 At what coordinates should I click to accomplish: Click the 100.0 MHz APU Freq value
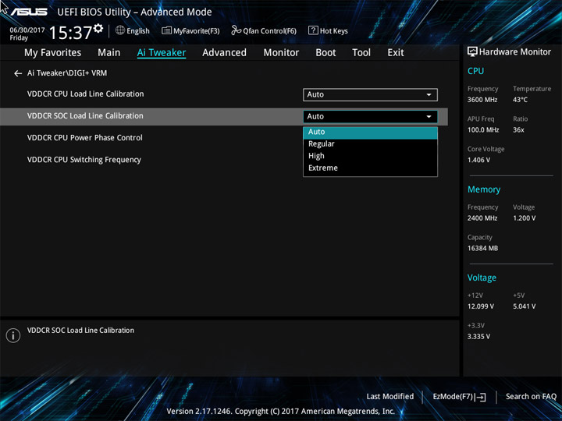click(x=483, y=130)
